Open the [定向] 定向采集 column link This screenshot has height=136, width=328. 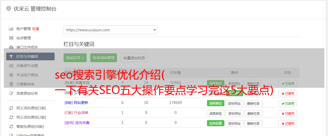[x=77, y=123]
